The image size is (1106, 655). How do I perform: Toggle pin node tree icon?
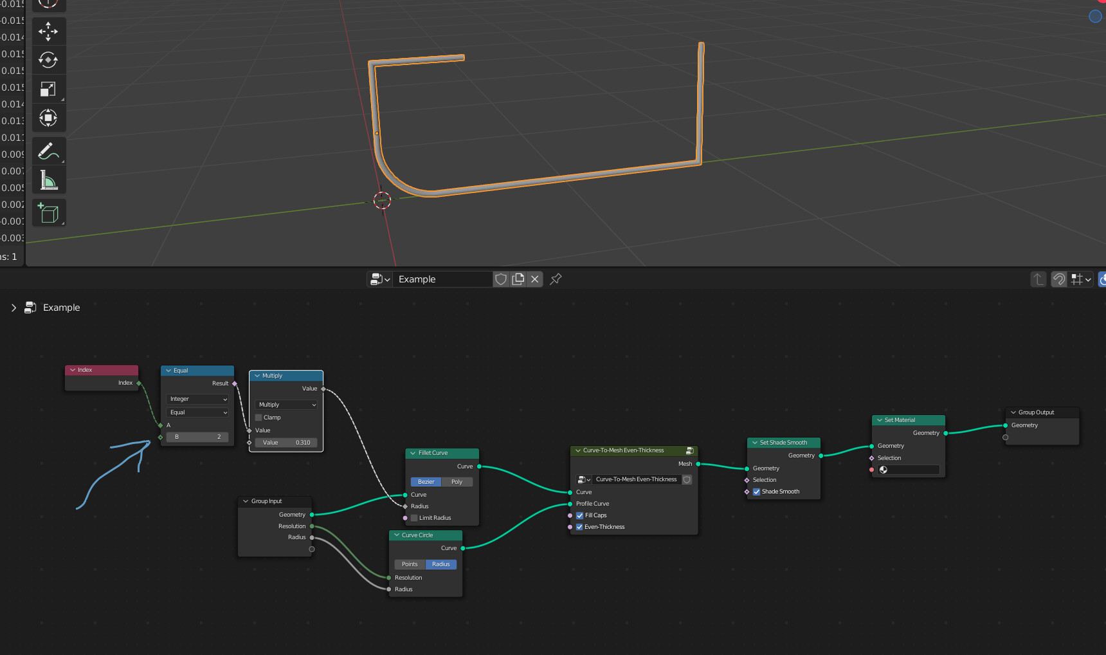pyautogui.click(x=556, y=279)
